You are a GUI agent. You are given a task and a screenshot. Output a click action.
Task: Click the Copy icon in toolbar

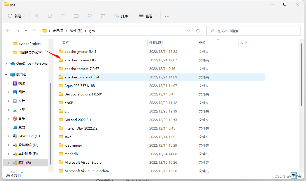[x=50, y=16]
